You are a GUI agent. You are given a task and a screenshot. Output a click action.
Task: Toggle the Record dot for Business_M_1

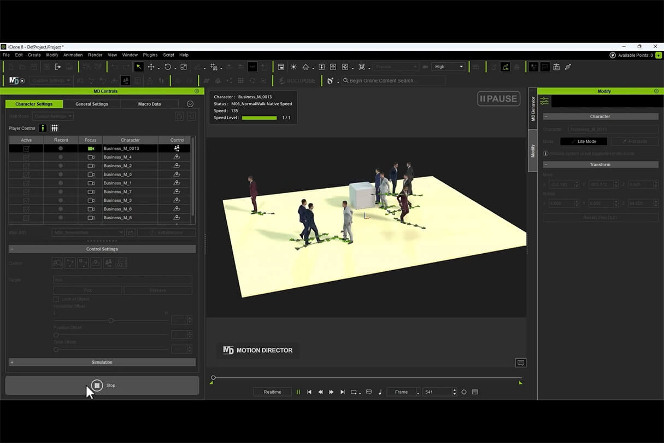(x=61, y=183)
